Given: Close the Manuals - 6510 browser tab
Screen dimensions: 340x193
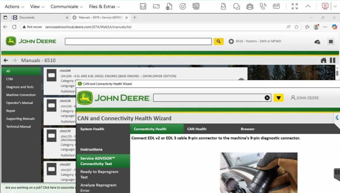Looking at the screenshot, I should tap(127, 18).
